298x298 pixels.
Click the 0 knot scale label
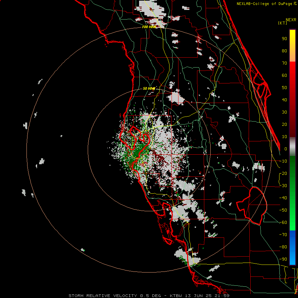tap(286, 149)
